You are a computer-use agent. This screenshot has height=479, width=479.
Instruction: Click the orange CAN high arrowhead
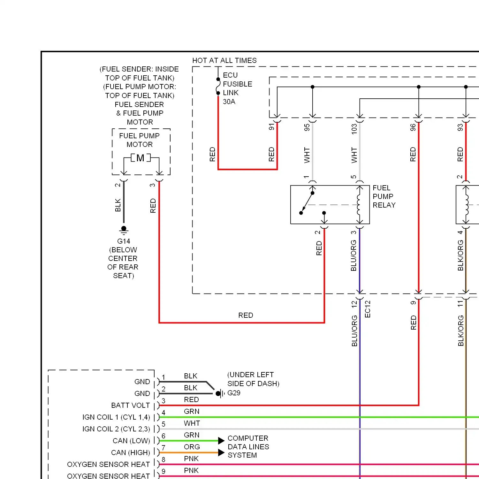pos(221,452)
